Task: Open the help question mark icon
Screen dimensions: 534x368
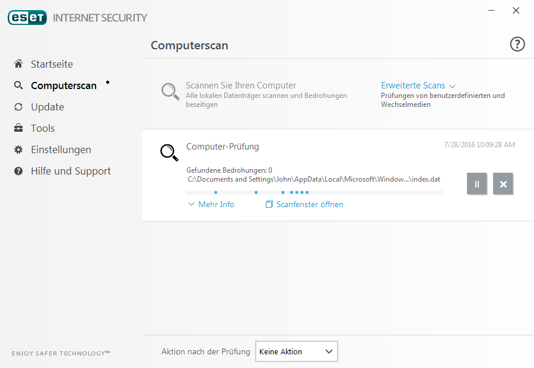Action: coord(517,45)
